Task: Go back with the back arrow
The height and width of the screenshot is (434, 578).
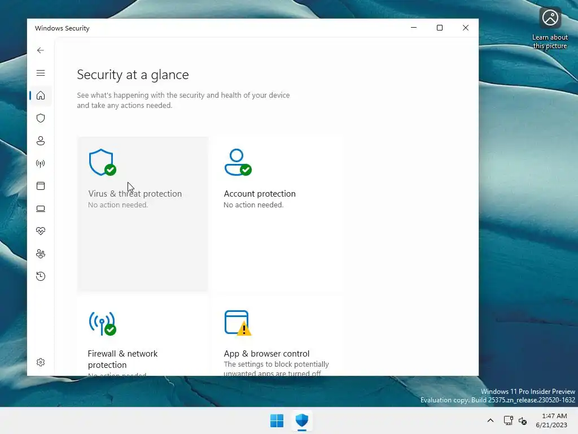Action: coord(41,50)
